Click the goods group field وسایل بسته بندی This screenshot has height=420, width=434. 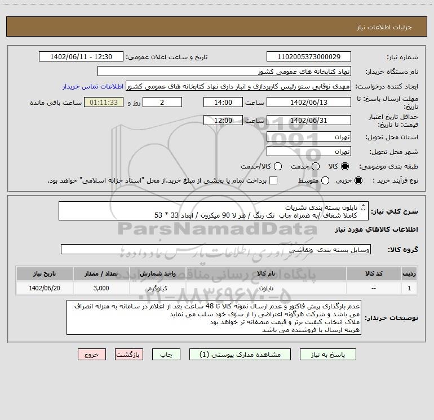(x=216, y=249)
